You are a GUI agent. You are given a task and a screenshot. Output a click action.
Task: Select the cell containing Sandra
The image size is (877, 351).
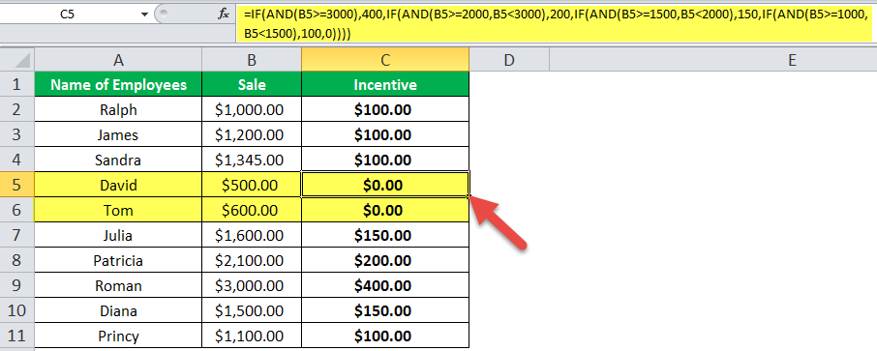coord(118,160)
